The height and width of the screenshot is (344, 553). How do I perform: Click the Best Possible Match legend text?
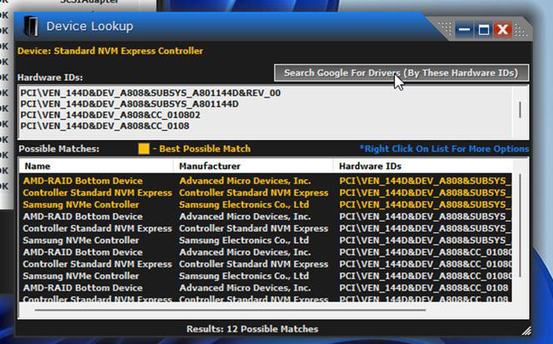click(202, 149)
